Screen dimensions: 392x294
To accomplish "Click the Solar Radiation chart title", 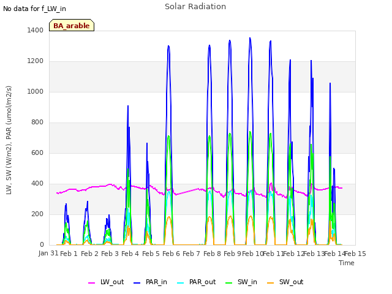I will 195,7.
